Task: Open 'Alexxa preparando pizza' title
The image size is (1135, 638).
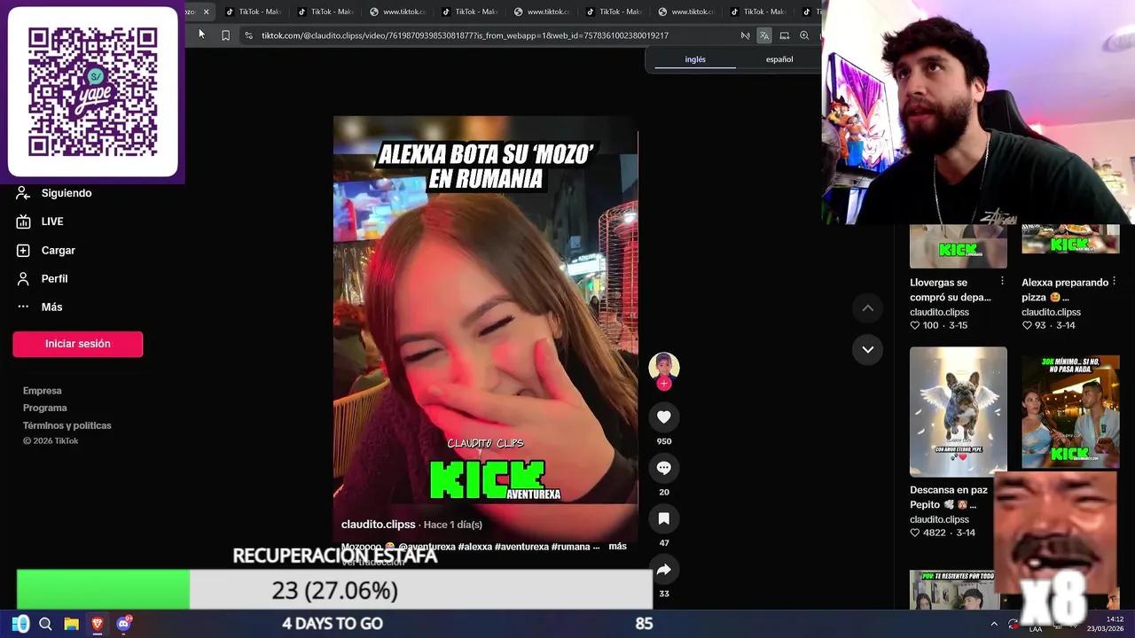Action: tap(1065, 290)
